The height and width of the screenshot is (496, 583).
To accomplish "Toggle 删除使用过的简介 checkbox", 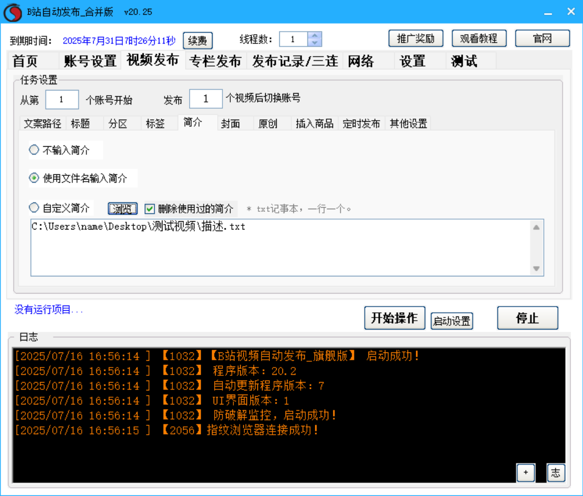I will pos(150,208).
